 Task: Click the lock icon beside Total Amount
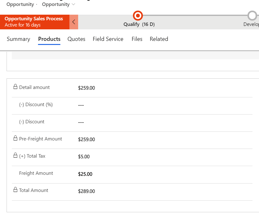[x=15, y=190]
